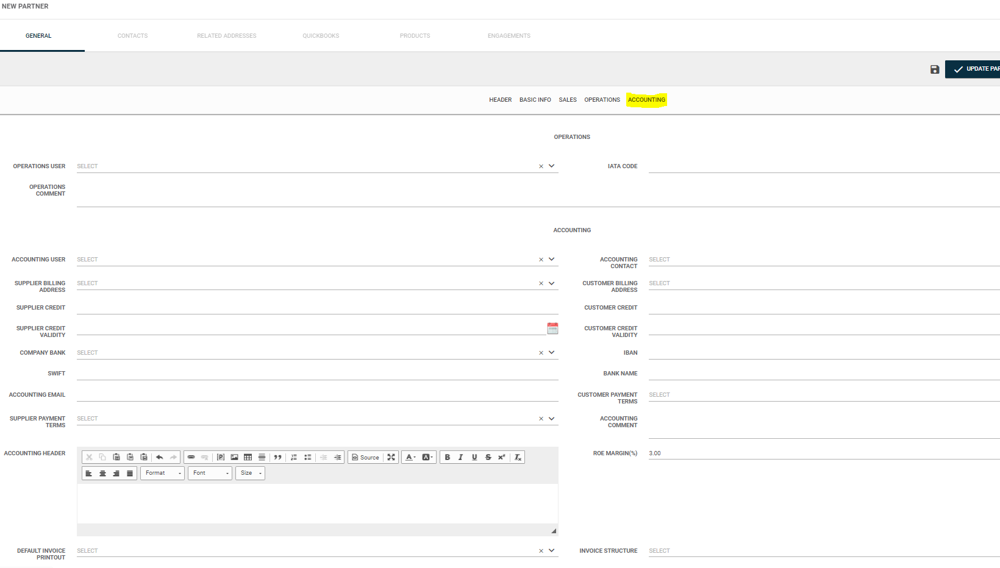Click the Copy icon in editor toolbar

pyautogui.click(x=102, y=457)
